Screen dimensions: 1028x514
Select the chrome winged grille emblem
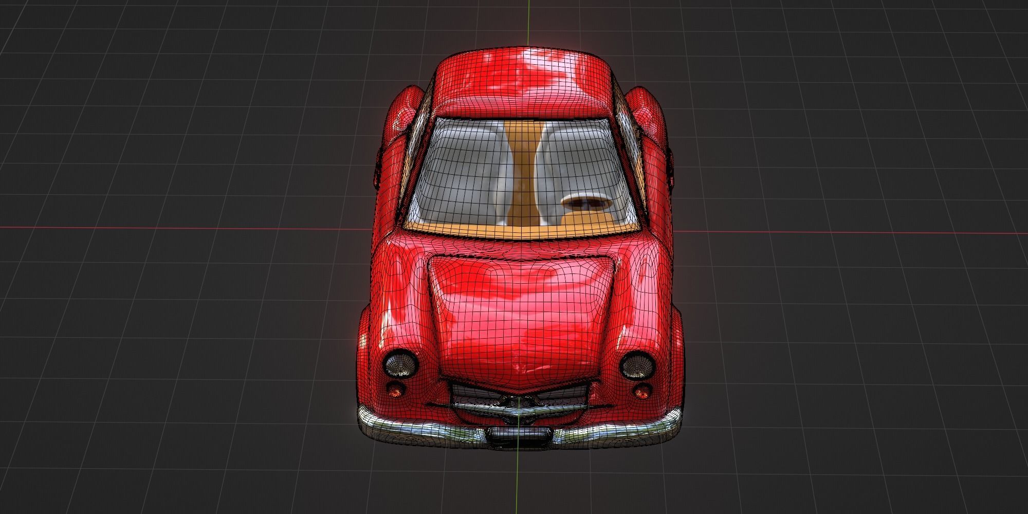[520, 407]
